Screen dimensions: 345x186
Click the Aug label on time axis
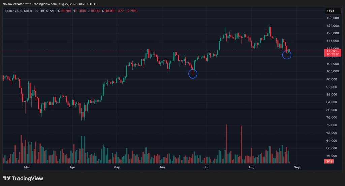click(x=251, y=167)
